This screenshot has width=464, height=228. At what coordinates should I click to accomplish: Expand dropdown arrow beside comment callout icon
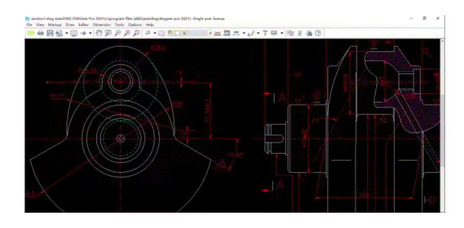coord(282,33)
